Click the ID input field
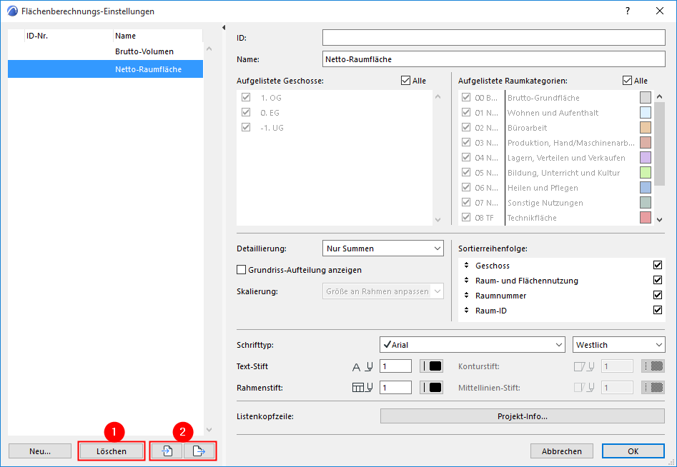Viewport: 677px width, 467px height. coord(493,38)
